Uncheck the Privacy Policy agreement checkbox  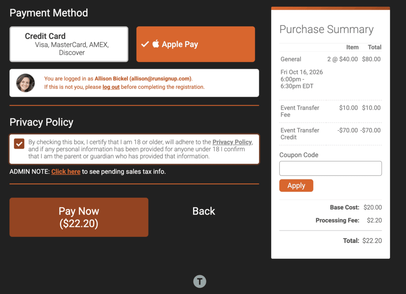click(19, 144)
